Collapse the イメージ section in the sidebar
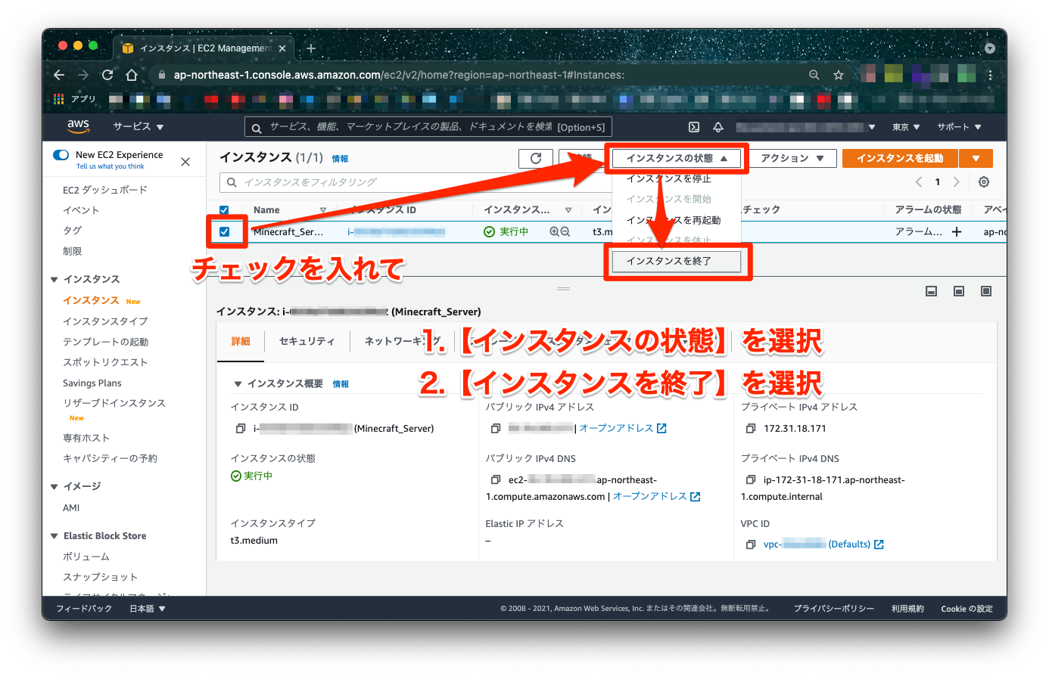 pyautogui.click(x=54, y=487)
